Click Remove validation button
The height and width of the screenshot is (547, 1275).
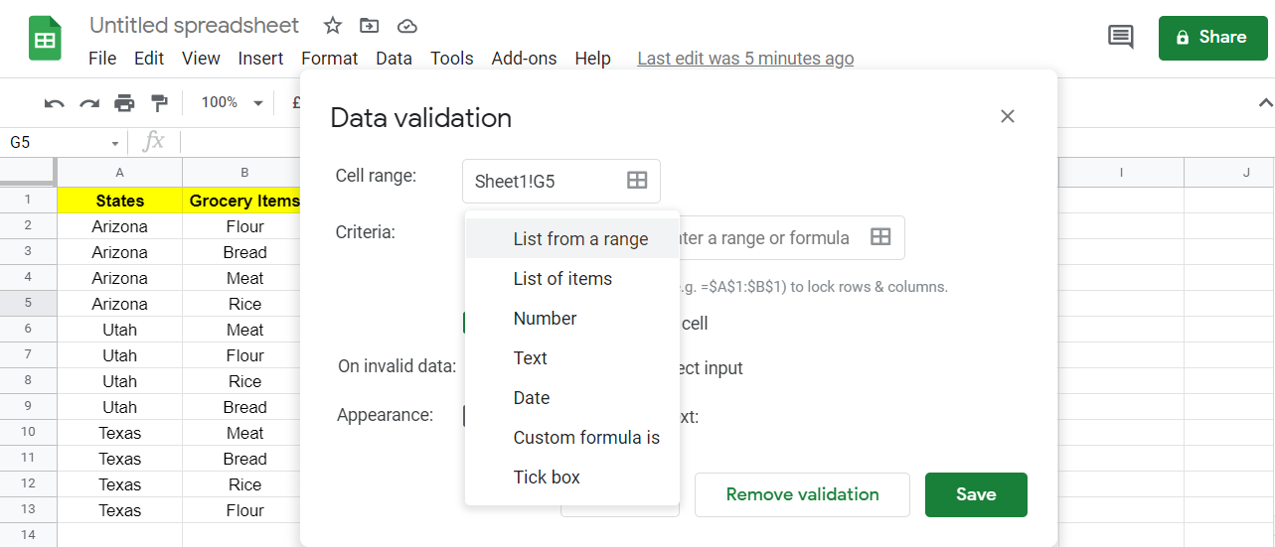tap(802, 494)
